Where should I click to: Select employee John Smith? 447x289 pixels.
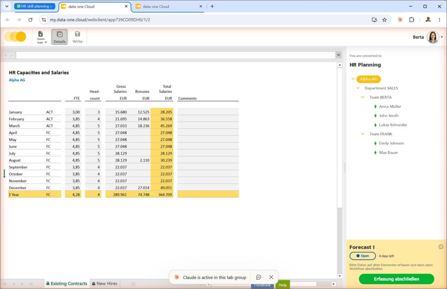click(389, 116)
